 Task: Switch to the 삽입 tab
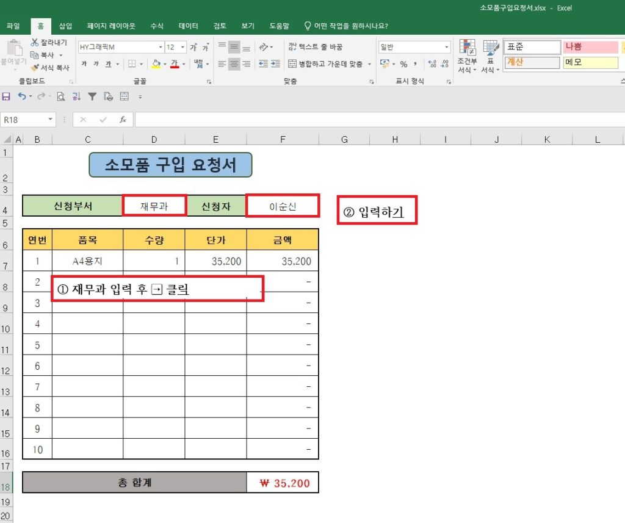click(65, 26)
